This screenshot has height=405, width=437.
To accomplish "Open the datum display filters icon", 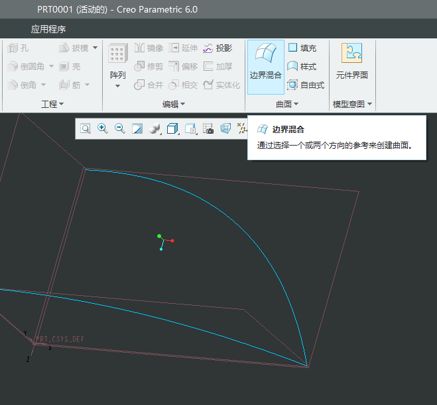I will point(242,129).
